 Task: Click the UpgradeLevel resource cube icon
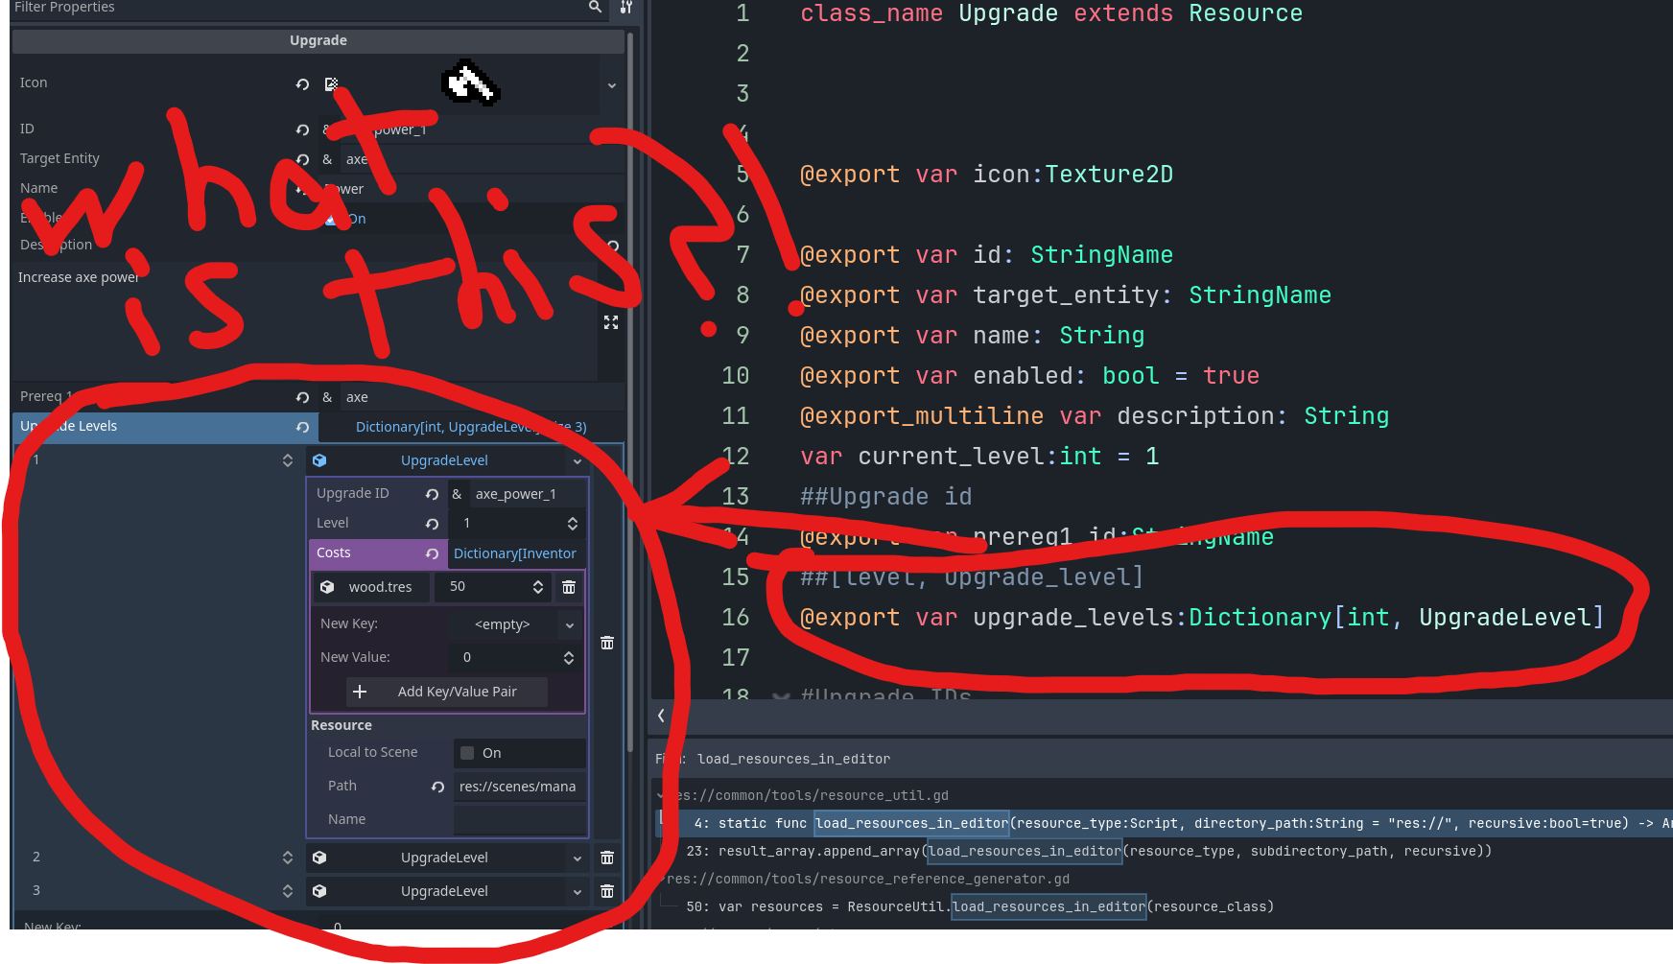pos(319,460)
